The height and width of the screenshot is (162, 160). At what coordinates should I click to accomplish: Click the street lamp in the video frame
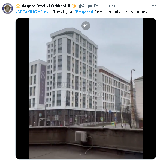[132, 98]
